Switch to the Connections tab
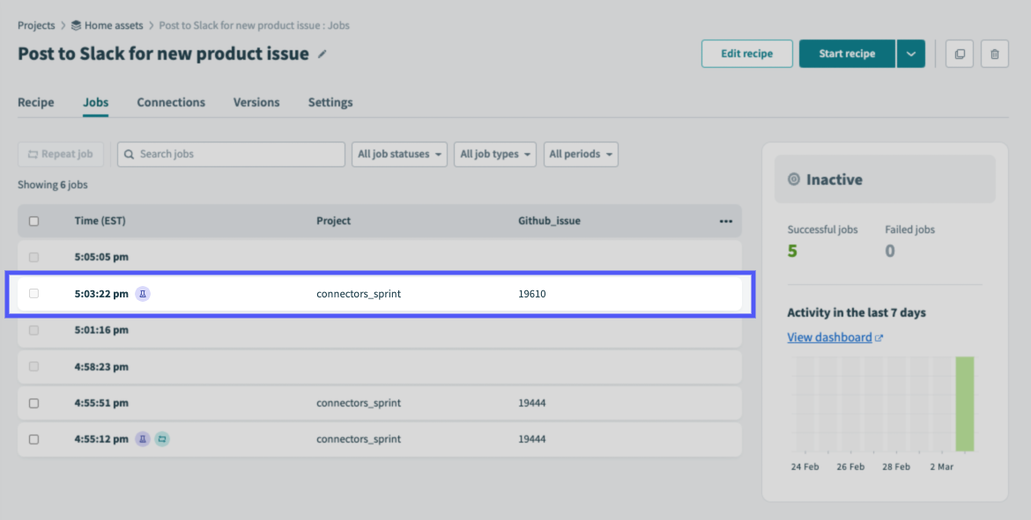The image size is (1031, 520). 171,102
